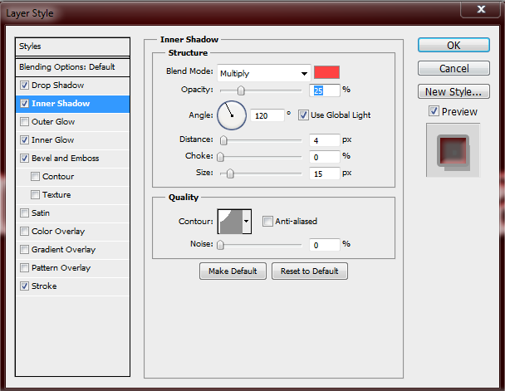The height and width of the screenshot is (391, 505).
Task: Open the Blend Mode Multiply dropdown
Action: pyautogui.click(x=263, y=73)
